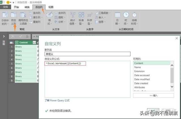Click the available columns scroll down arrow
This screenshot has width=181, height=119.
172,87
